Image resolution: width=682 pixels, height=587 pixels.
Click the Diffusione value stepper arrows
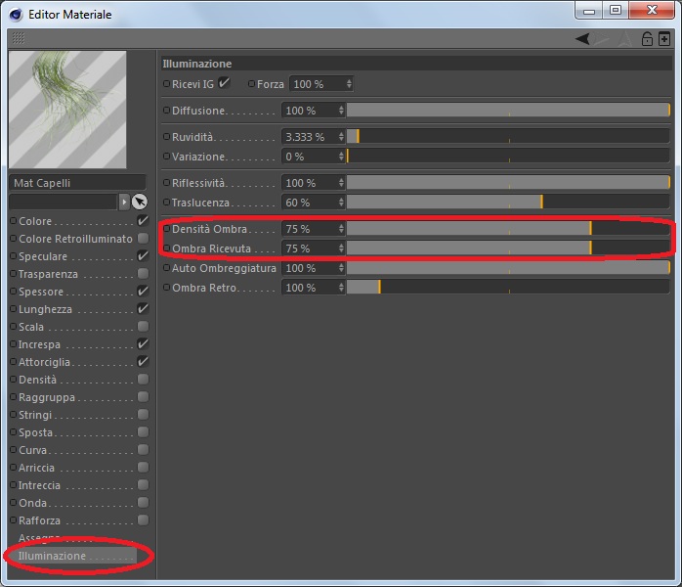pyautogui.click(x=341, y=111)
